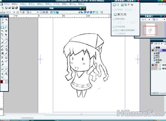Screen dimensions: 166x121
Task: Select the Line tool in toolbox
Action: [2, 39]
